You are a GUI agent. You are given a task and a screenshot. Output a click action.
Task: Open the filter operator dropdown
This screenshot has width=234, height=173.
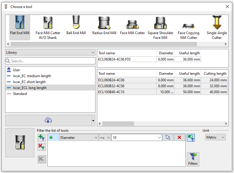pos(105,138)
